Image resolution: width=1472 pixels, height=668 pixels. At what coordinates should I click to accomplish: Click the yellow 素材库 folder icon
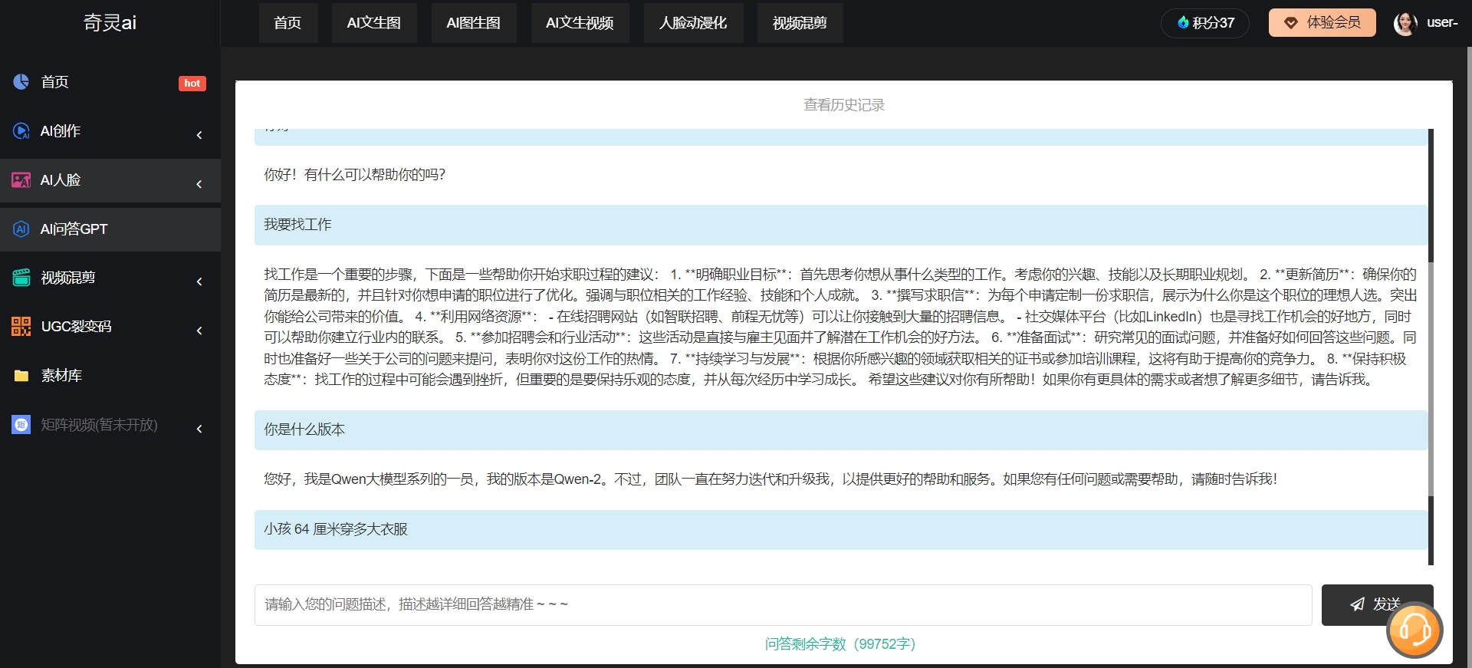coord(21,376)
